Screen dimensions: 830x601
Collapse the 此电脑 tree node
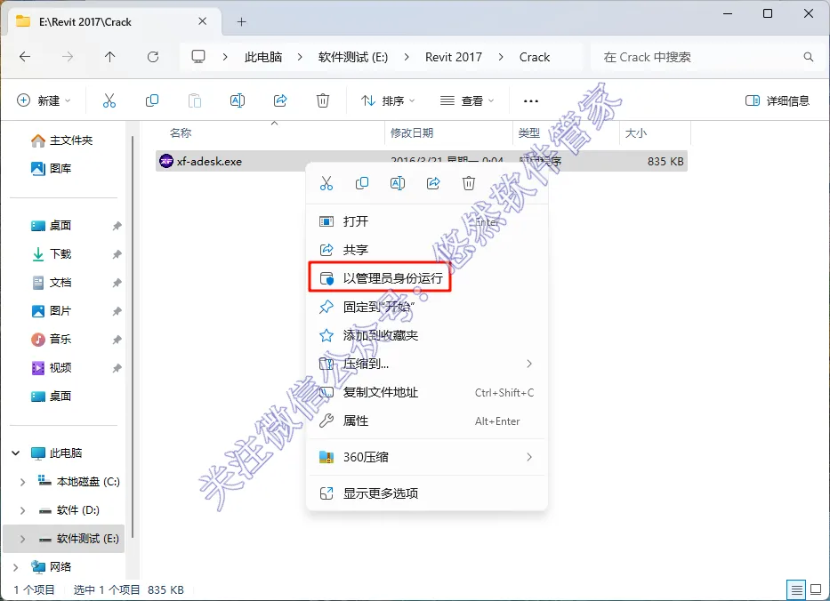[x=16, y=453]
